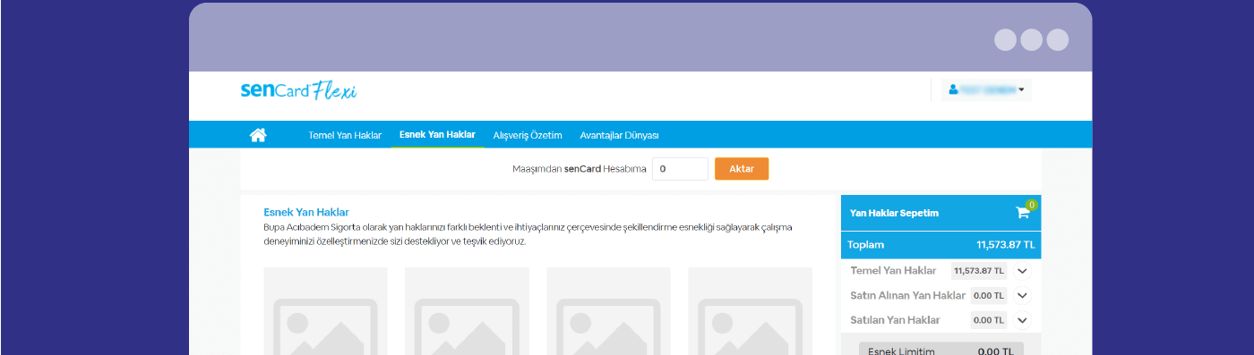Open the second benefit placeholder thumbnail
This screenshot has height=355, width=1254.
(x=467, y=311)
